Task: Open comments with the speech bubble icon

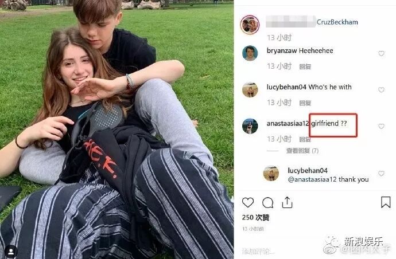Action: click(267, 202)
